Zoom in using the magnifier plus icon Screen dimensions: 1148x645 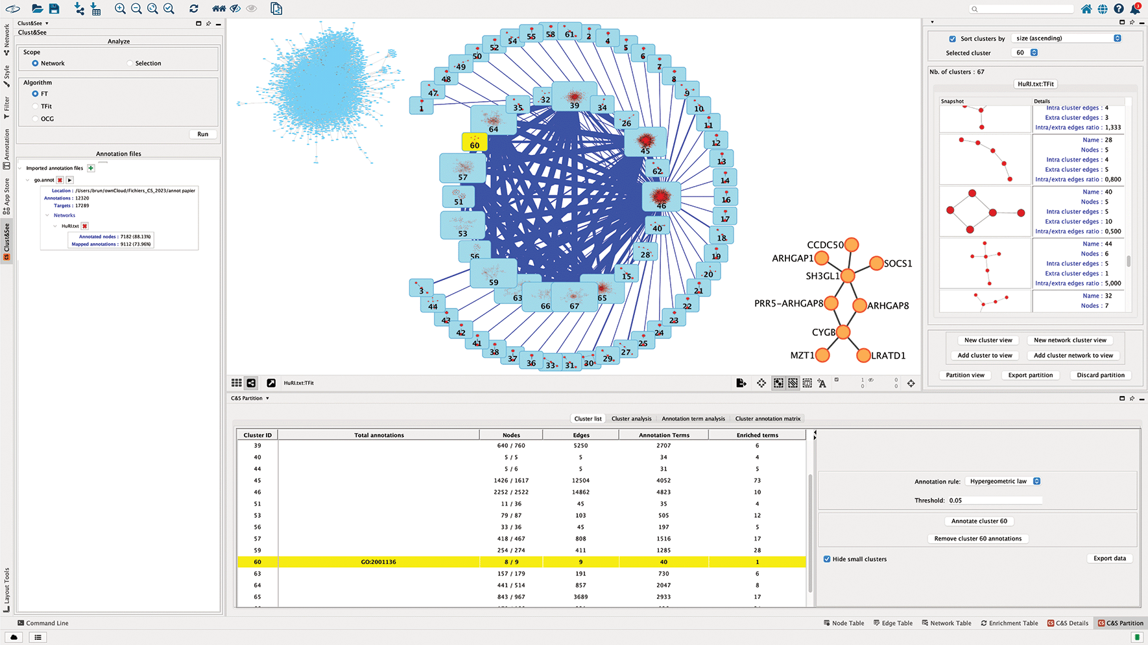pyautogui.click(x=120, y=8)
